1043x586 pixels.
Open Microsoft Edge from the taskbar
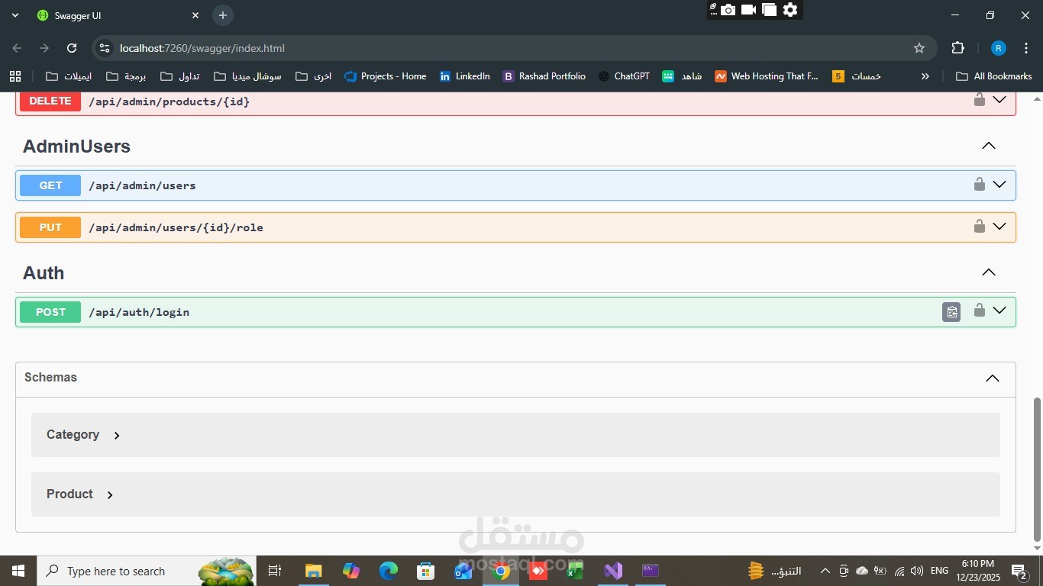coord(389,571)
